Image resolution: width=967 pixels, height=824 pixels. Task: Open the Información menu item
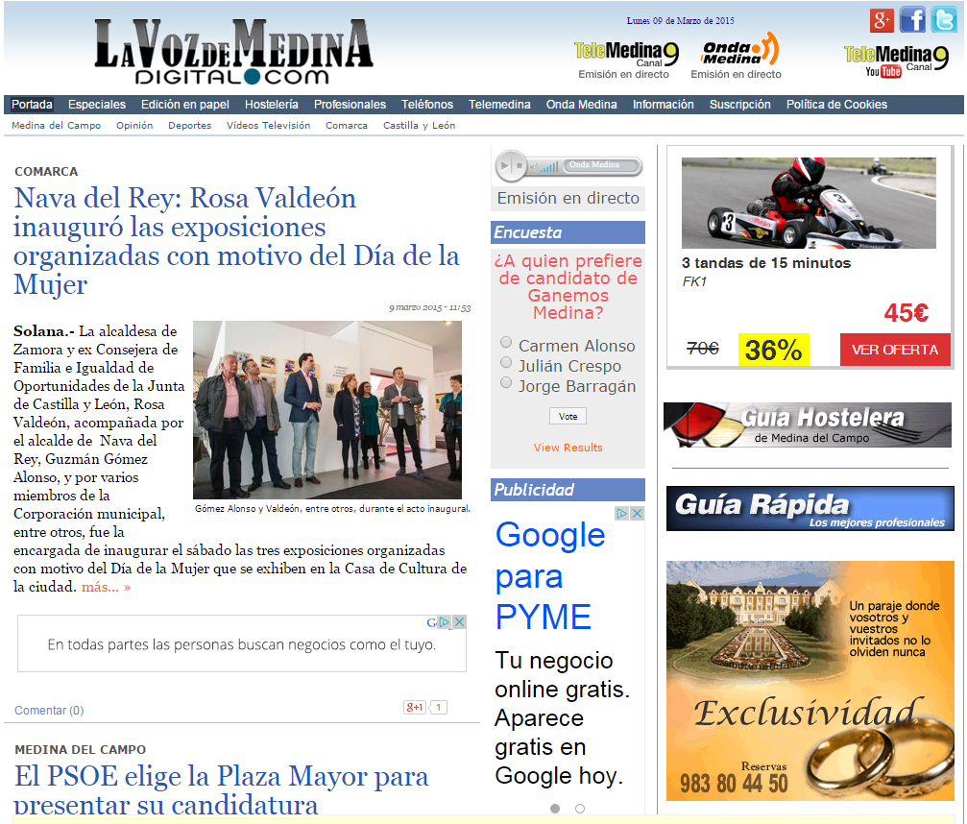(x=663, y=105)
